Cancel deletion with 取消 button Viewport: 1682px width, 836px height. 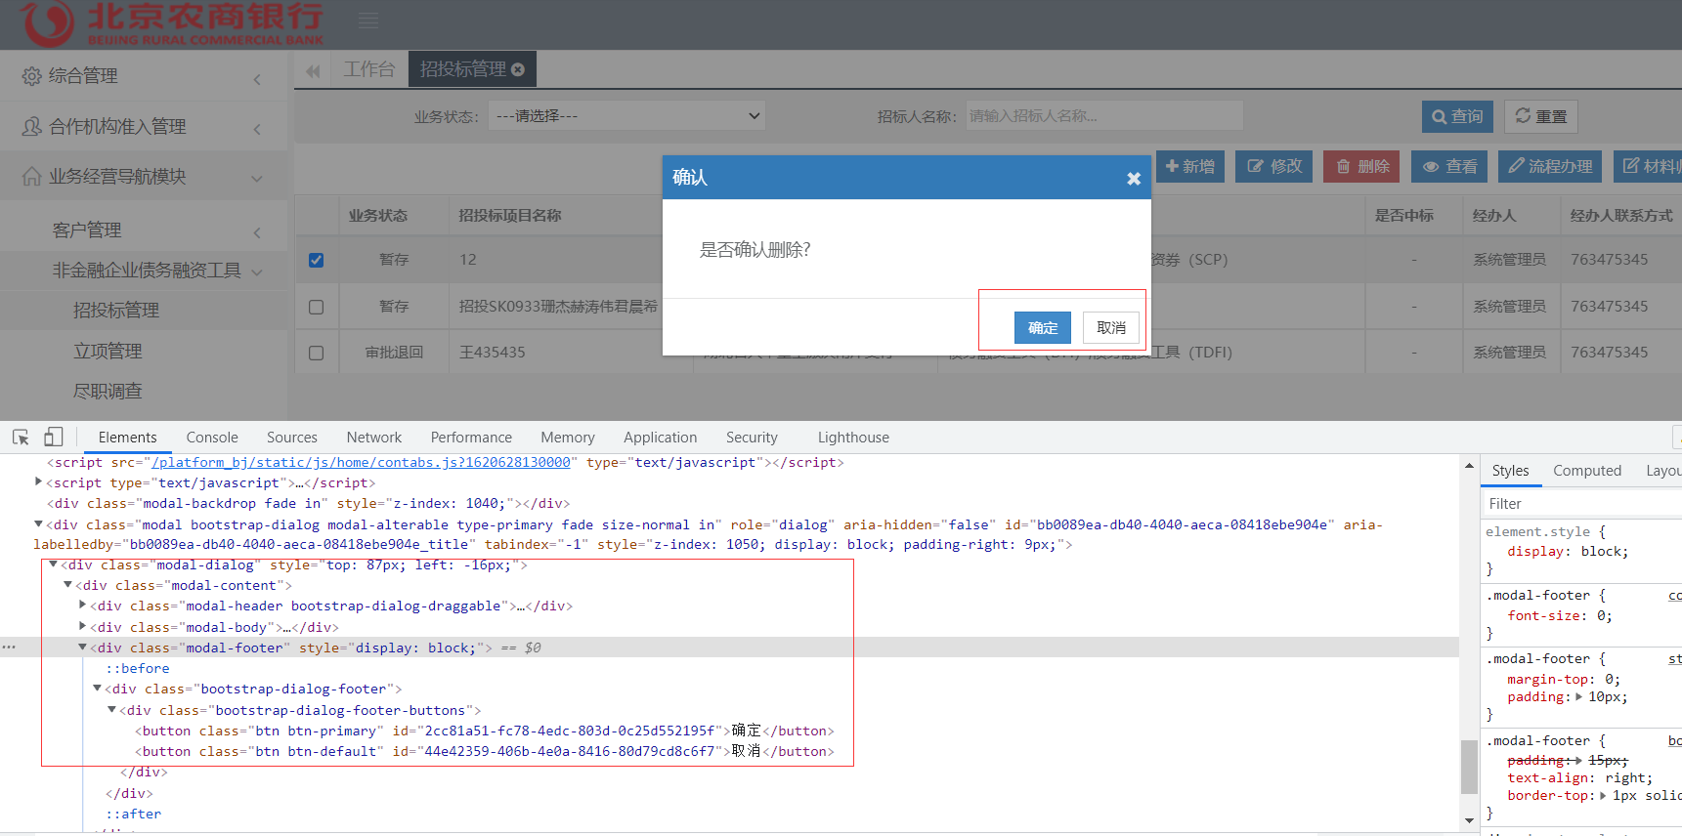pyautogui.click(x=1110, y=327)
